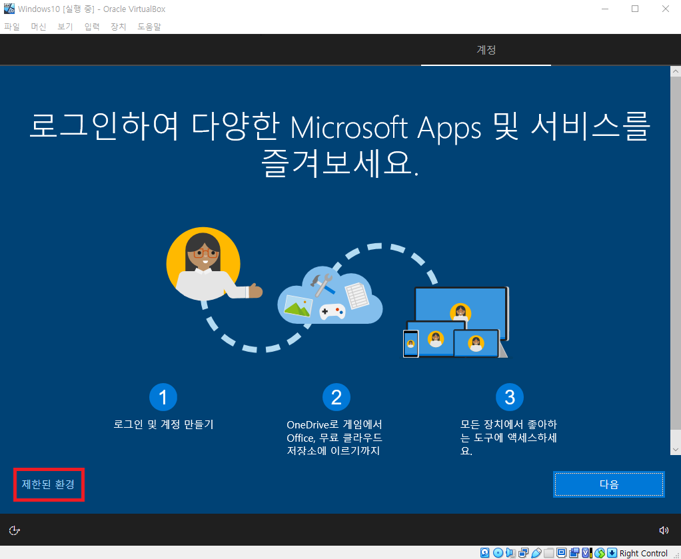Viewport: 681px width, 559px height.
Task: Click the '모든 장치에서 좋아하는 도구' text
Action: pyautogui.click(x=508, y=437)
